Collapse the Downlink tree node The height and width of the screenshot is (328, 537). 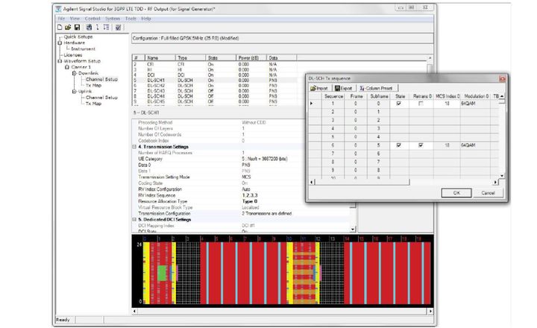click(x=74, y=72)
